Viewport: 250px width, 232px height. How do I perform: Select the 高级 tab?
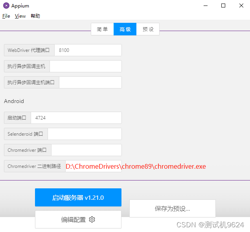pos(125,29)
